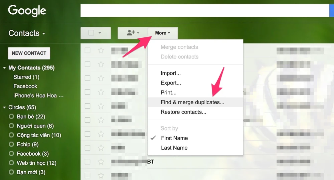Click the circle icon beside Bạn bè
This screenshot has height=180, width=334.
11,117
